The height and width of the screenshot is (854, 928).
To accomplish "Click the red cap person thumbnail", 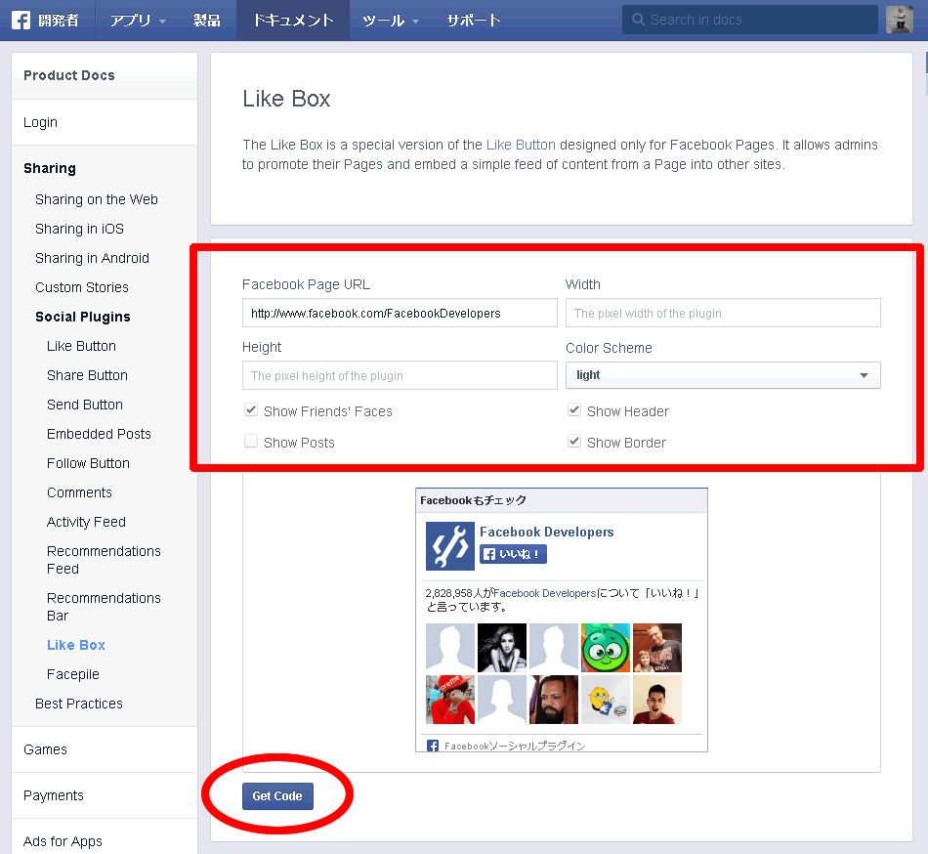I will (449, 700).
